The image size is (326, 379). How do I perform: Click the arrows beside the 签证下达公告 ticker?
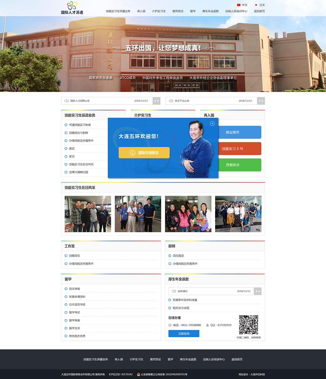[261, 101]
